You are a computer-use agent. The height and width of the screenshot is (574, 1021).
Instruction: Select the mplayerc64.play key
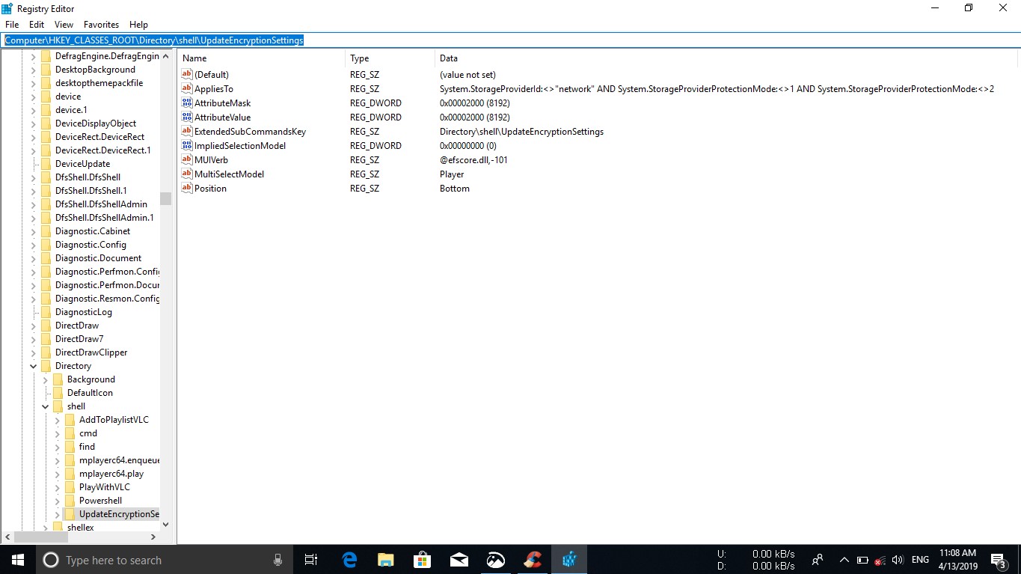point(111,474)
